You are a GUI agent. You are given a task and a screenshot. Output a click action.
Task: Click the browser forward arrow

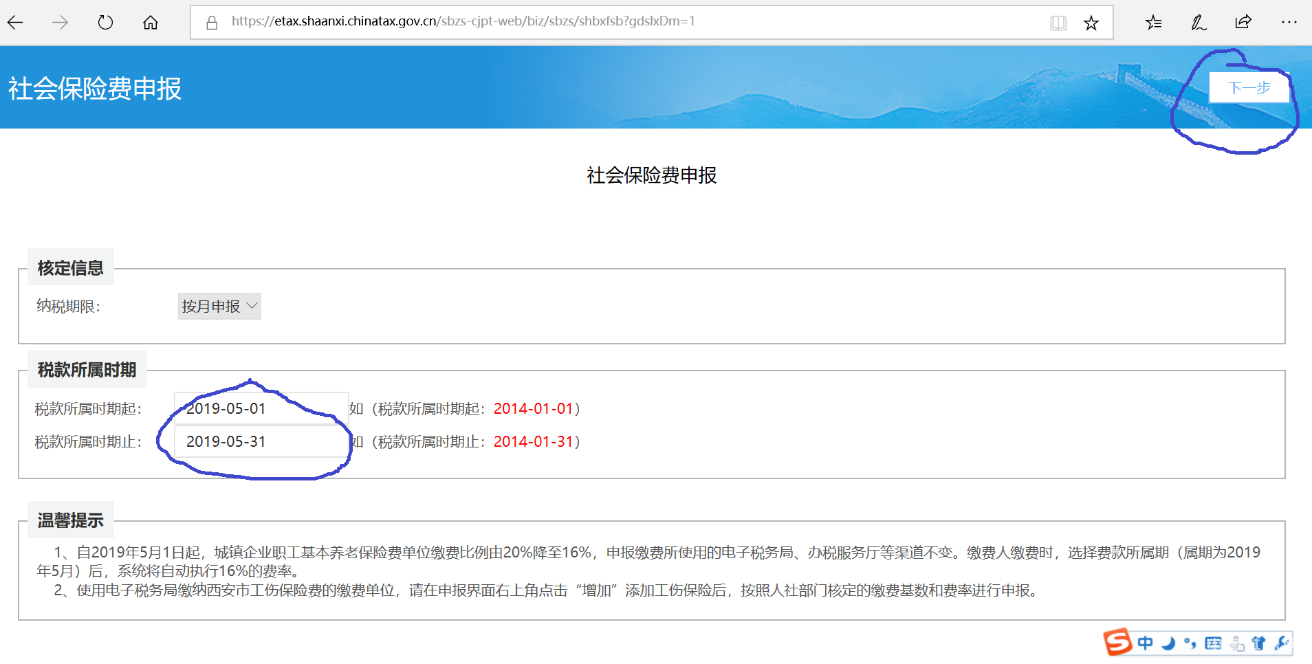click(61, 23)
